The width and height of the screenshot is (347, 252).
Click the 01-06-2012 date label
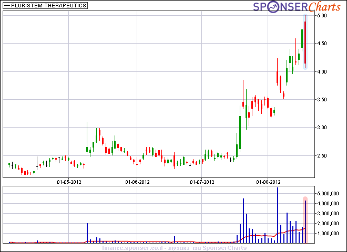(137, 182)
